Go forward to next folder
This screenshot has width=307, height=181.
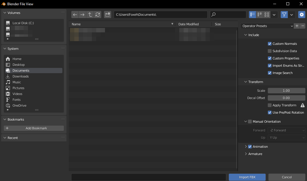83,15
